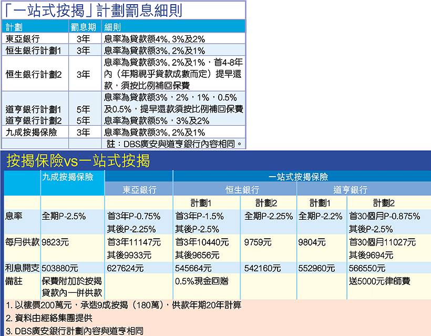
Task: Select '息率為貸款額5%,3%及2%' cell
Action: (x=157, y=120)
